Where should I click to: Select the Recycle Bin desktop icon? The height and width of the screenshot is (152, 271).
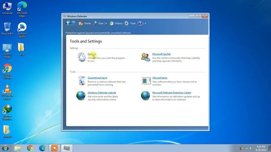7,29
